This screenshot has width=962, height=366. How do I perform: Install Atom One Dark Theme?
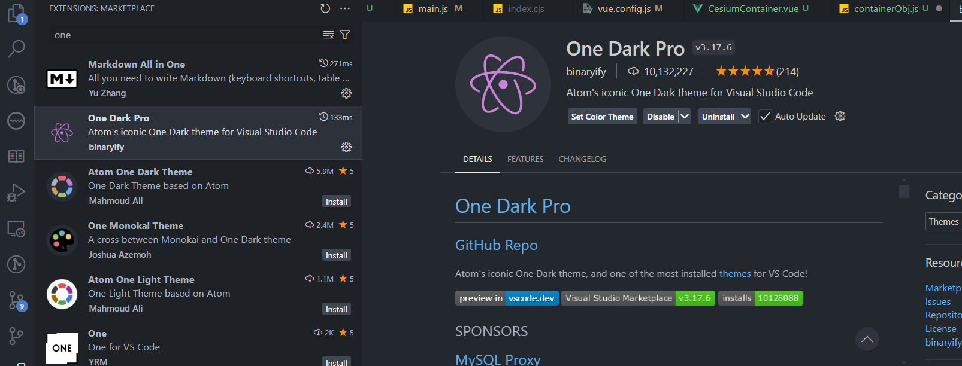336,202
